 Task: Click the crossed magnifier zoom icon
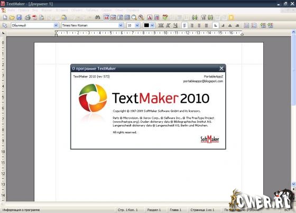tap(141, 17)
